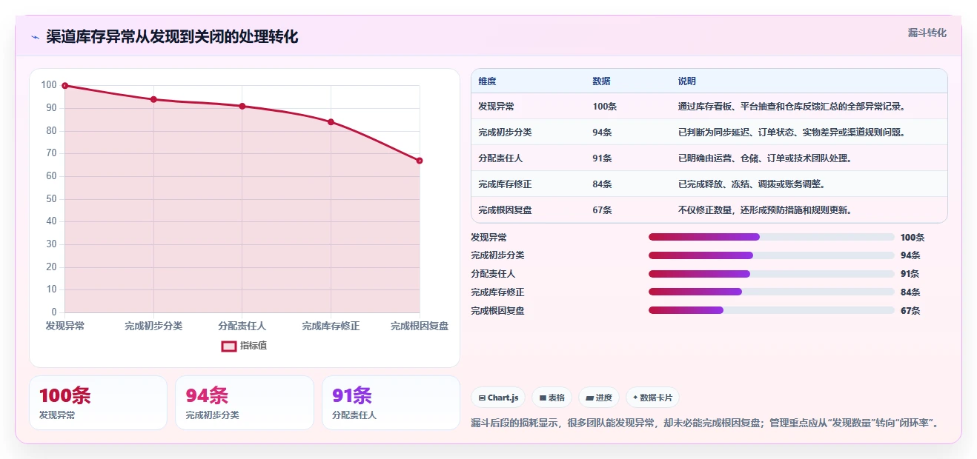Click the title 渠道库存异常从发现到关闭的处理转化
977x459 pixels.
(x=172, y=37)
